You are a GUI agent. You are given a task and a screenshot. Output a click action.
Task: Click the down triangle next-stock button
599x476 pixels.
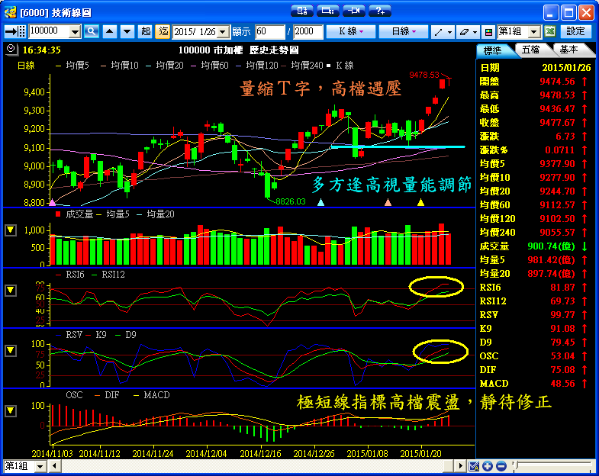pyautogui.click(x=127, y=31)
